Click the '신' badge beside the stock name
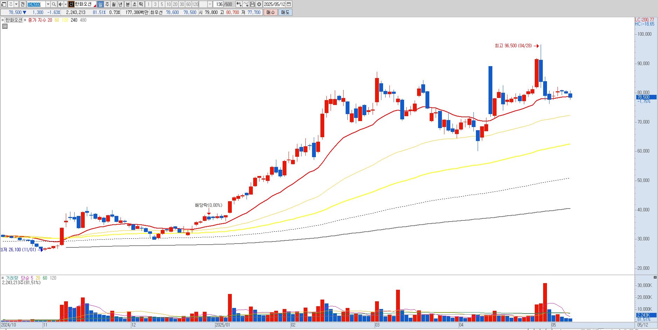The width and height of the screenshot is (658, 330). click(x=71, y=4)
